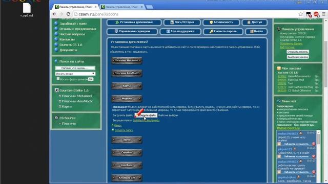Click the Сменить пароль button
328x184 pixels.
click(x=223, y=32)
